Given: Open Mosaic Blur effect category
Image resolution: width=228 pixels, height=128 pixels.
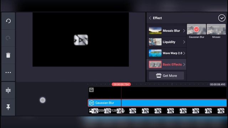Looking at the screenshot, I should click(166, 31).
